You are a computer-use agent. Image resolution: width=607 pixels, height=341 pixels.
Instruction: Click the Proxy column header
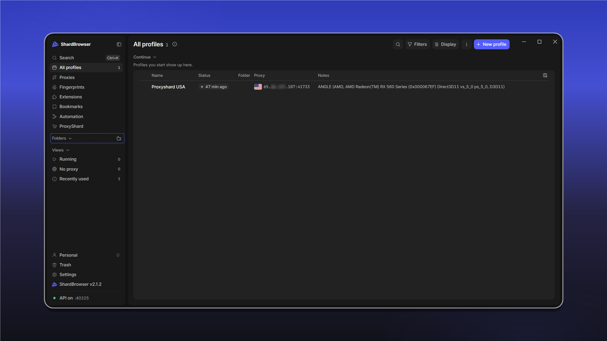pos(259,75)
